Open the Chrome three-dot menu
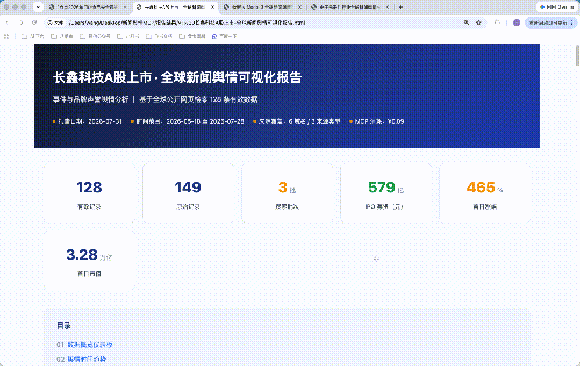This screenshot has height=366, width=580. (572, 23)
